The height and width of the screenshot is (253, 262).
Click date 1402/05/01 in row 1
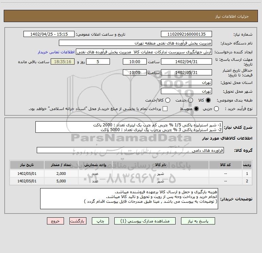[x=27, y=174]
